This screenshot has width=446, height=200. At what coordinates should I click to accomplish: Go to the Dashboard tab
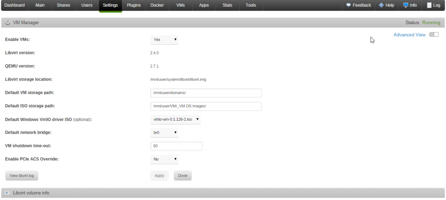[15, 5]
